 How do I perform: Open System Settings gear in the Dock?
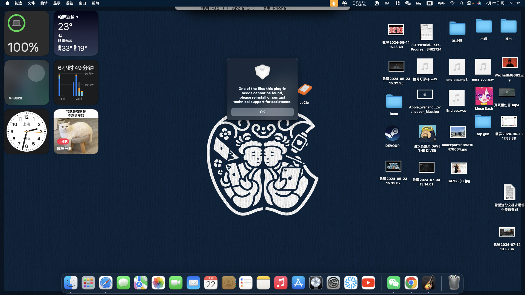[x=333, y=283]
